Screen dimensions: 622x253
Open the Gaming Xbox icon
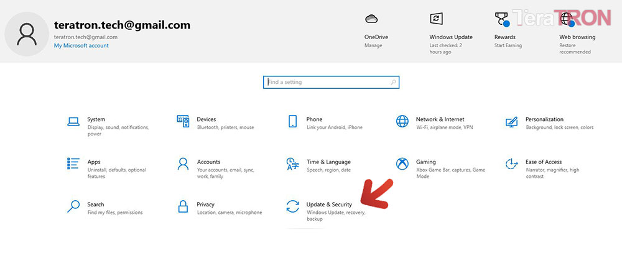coord(402,163)
